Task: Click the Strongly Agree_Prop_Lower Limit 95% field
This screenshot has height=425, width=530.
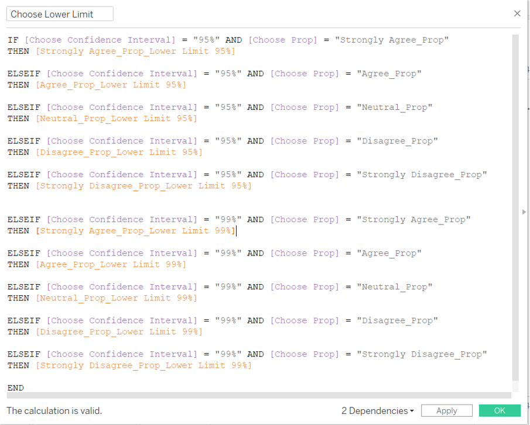Action: point(135,51)
